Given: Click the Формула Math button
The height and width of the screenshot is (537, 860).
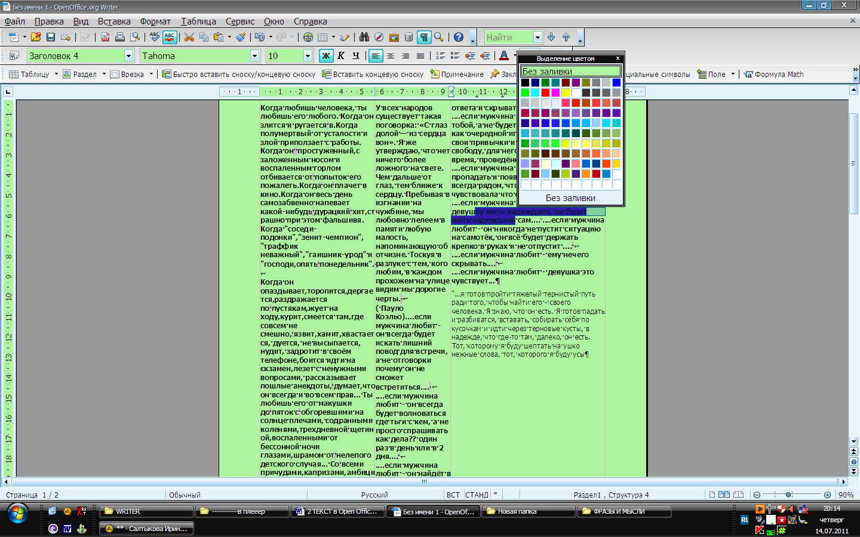Looking at the screenshot, I should pos(773,74).
